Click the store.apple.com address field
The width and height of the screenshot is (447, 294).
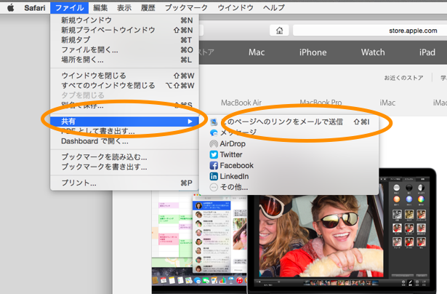click(x=370, y=31)
